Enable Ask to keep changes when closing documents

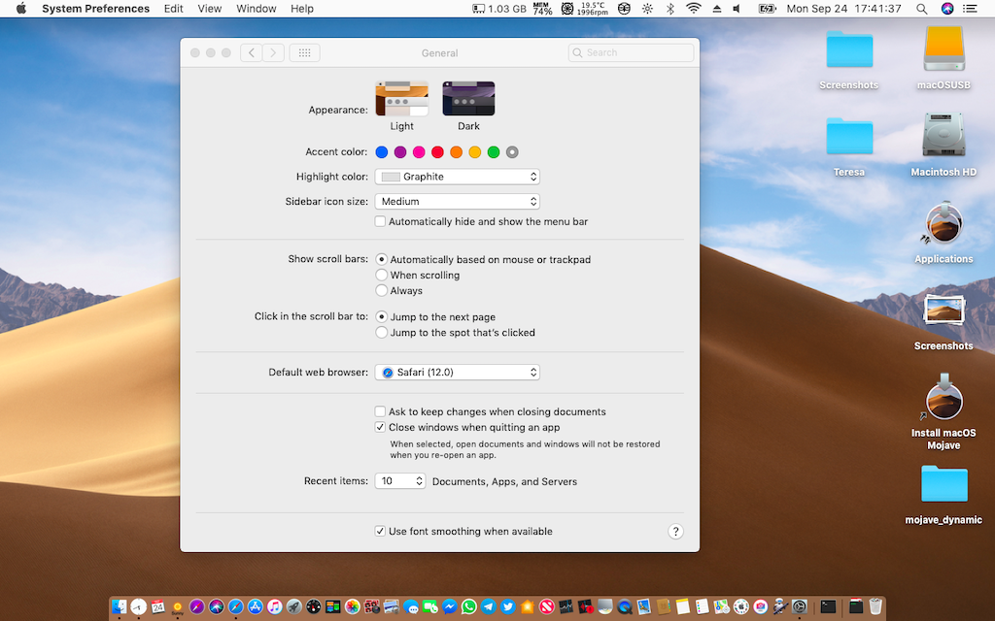(380, 411)
